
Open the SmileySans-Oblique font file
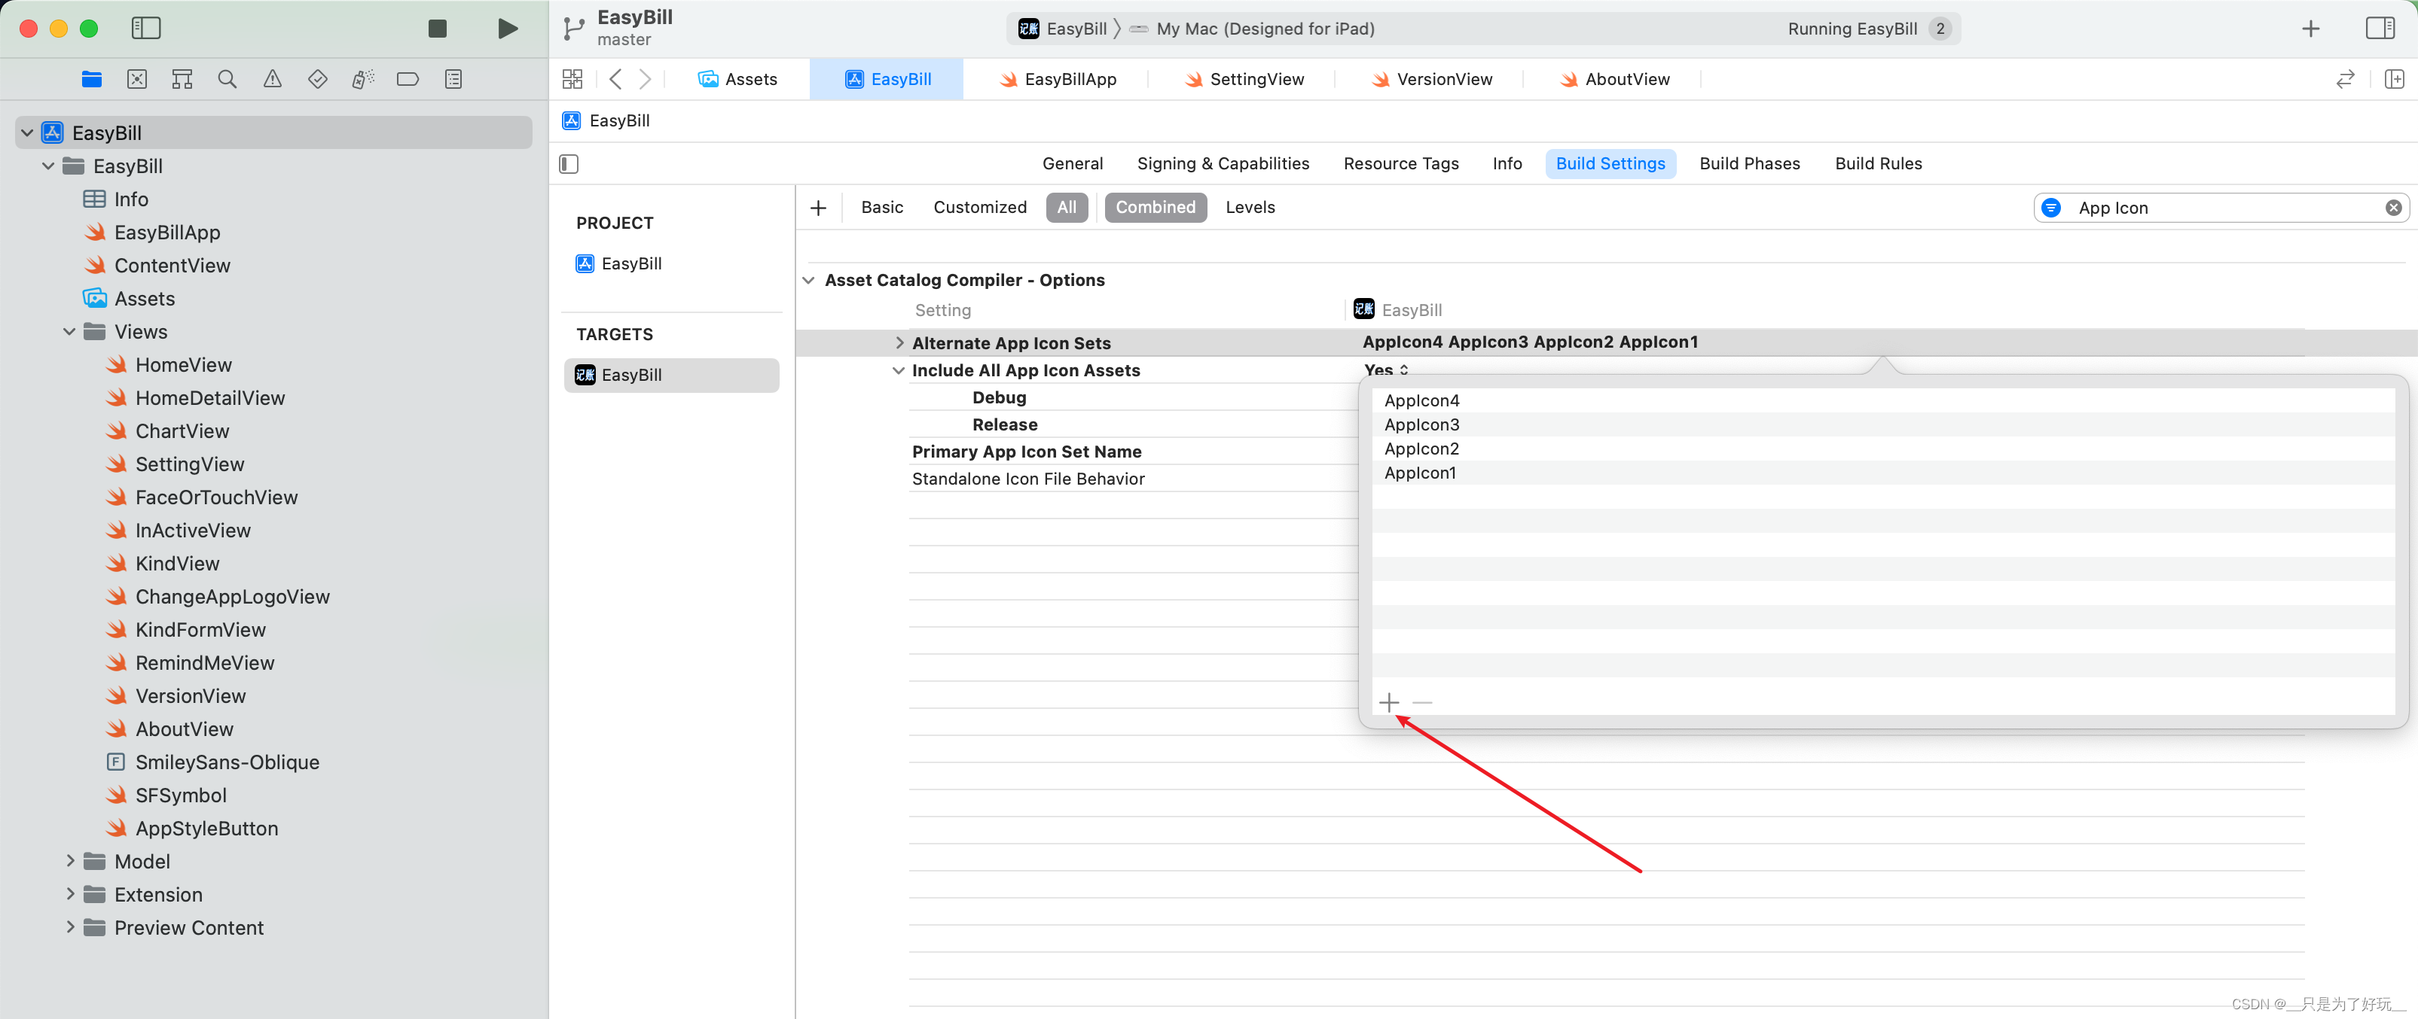pyautogui.click(x=227, y=762)
